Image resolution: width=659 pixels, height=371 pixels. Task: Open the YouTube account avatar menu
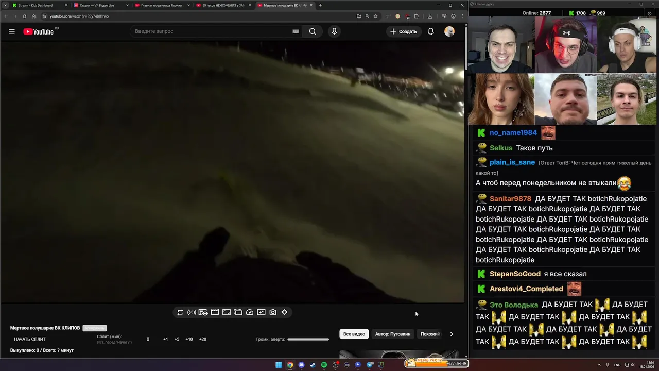point(449,31)
